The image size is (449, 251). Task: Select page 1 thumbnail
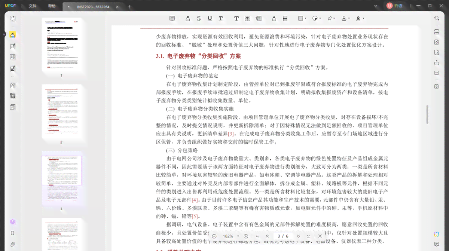61,45
